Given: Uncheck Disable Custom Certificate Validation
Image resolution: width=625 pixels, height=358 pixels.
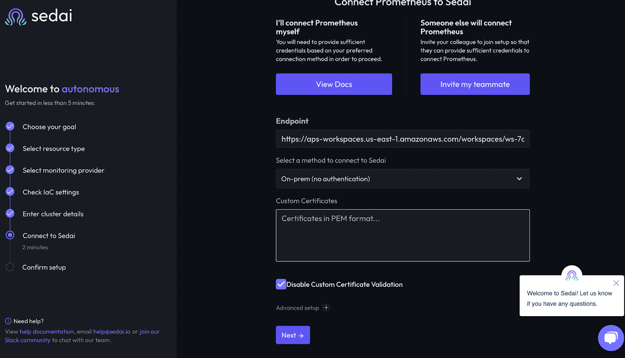Looking at the screenshot, I should tap(281, 284).
